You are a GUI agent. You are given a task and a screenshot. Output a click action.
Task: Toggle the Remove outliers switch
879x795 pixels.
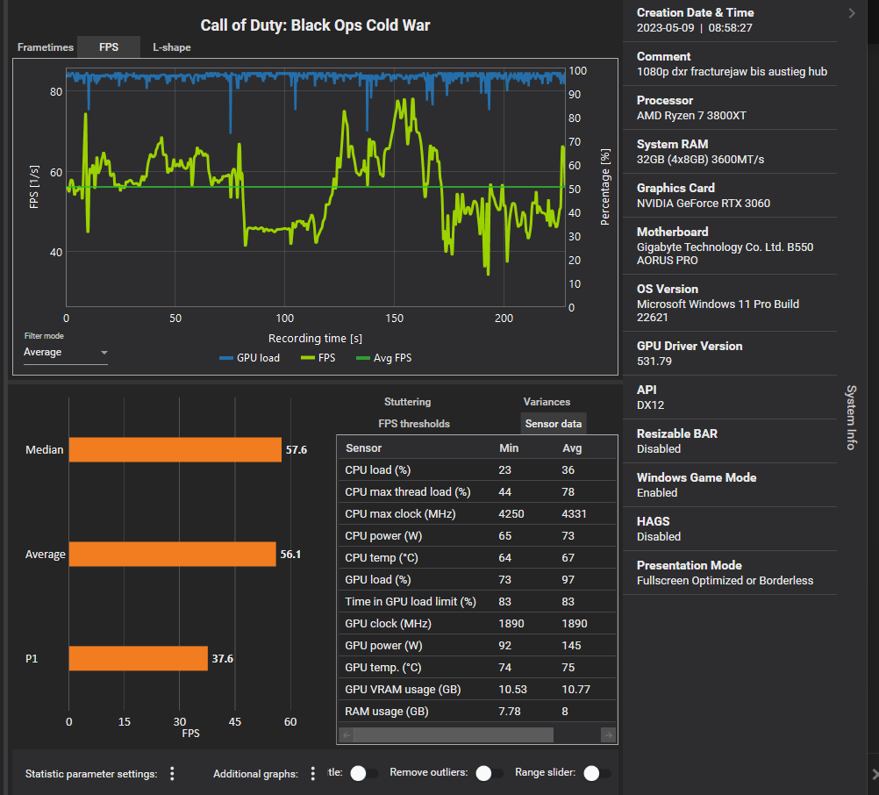[x=489, y=773]
